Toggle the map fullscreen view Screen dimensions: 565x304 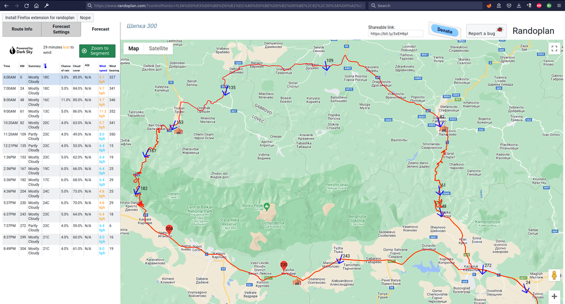coord(555,48)
